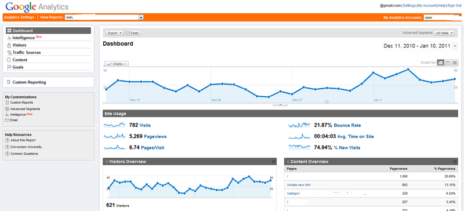Open Traffic Sources in sidebar

27,52
